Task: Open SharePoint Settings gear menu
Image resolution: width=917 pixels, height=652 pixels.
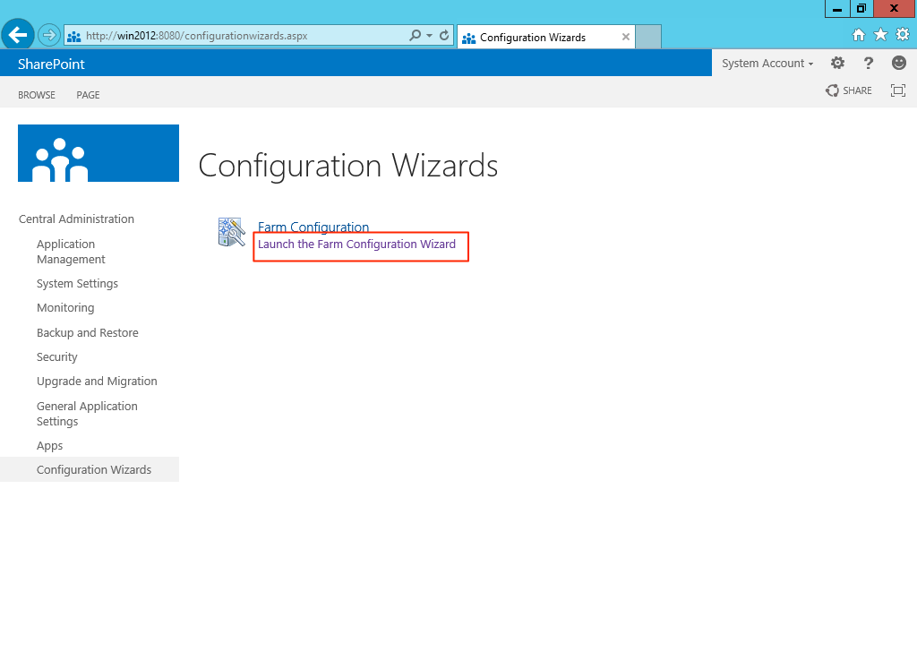Action: pos(837,64)
